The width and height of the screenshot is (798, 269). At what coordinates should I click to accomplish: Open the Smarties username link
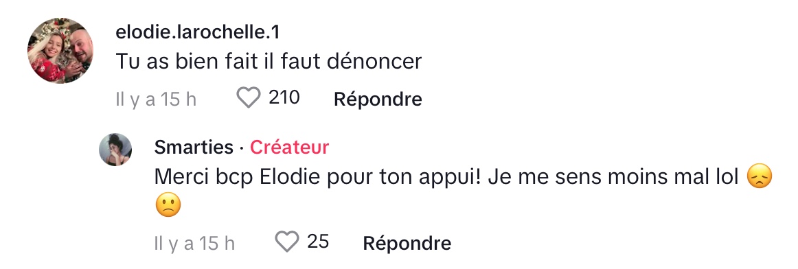(x=194, y=147)
